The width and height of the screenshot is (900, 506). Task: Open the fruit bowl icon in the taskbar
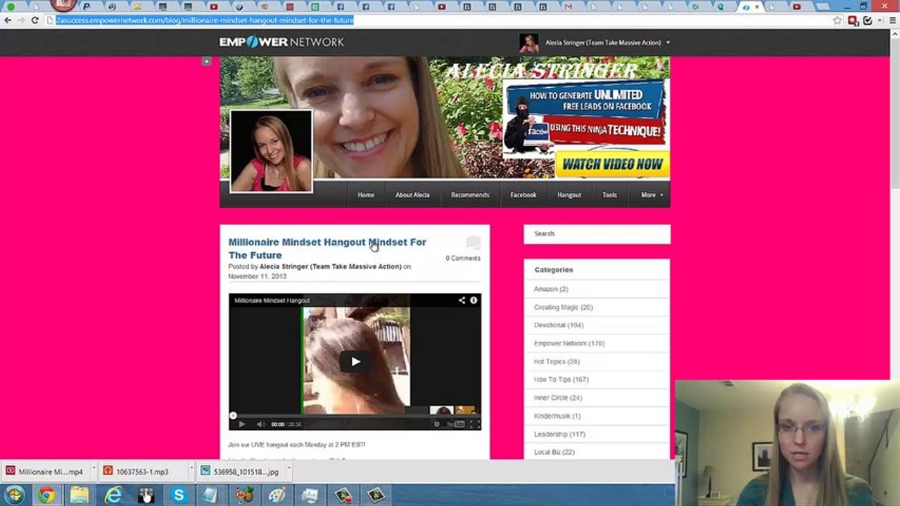pos(244,495)
